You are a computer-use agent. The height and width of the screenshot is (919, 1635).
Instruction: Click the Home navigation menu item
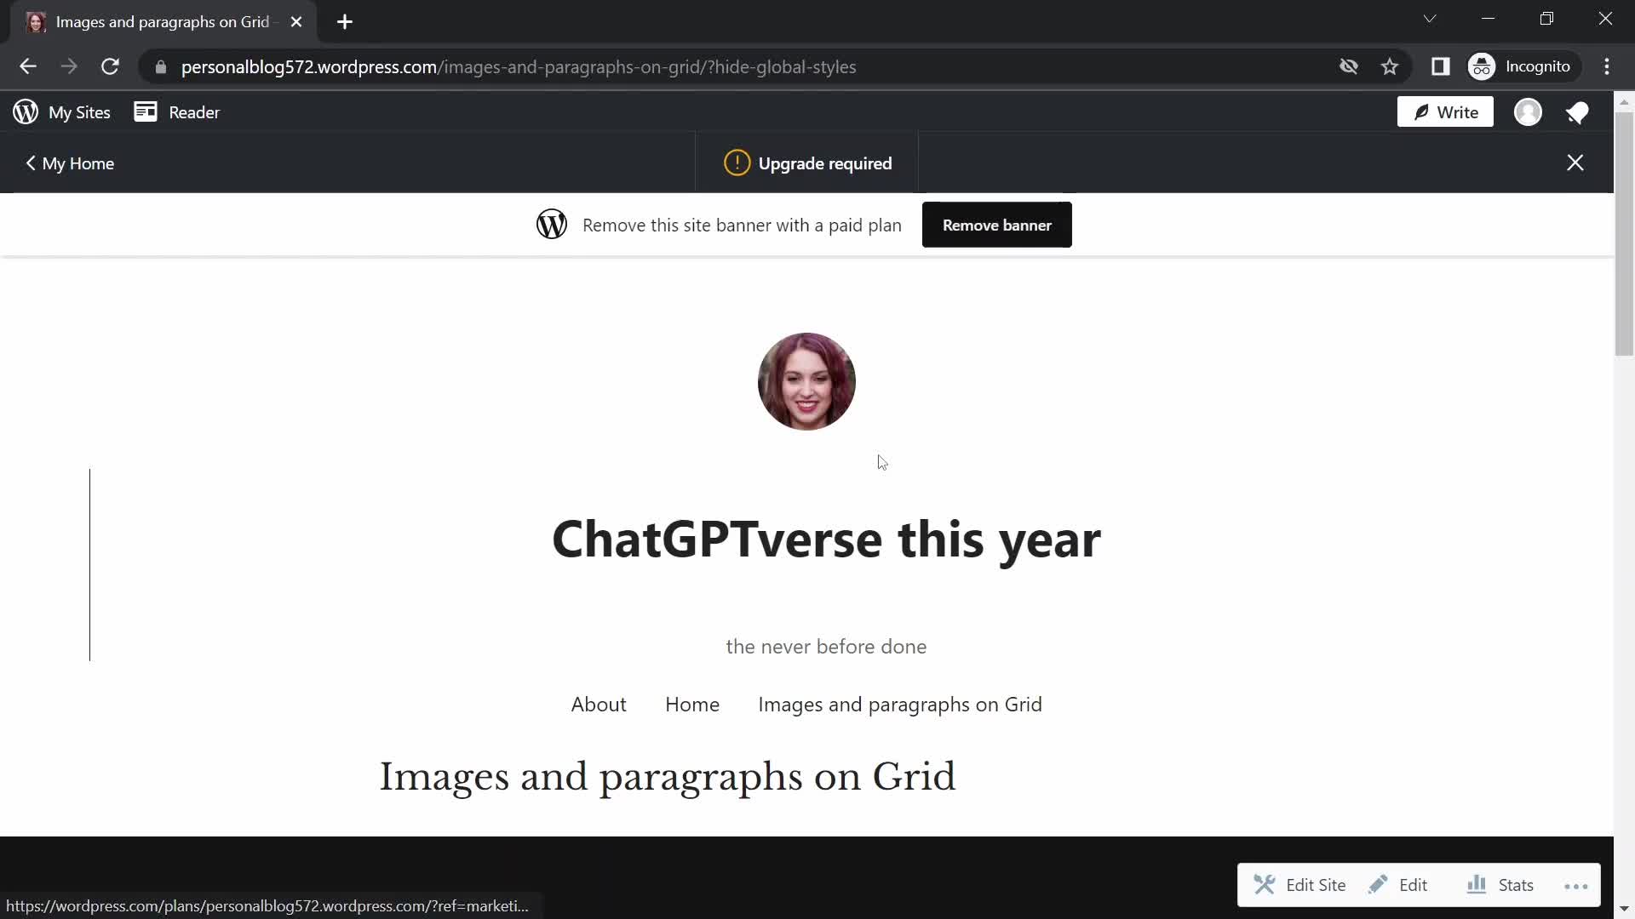point(693,704)
